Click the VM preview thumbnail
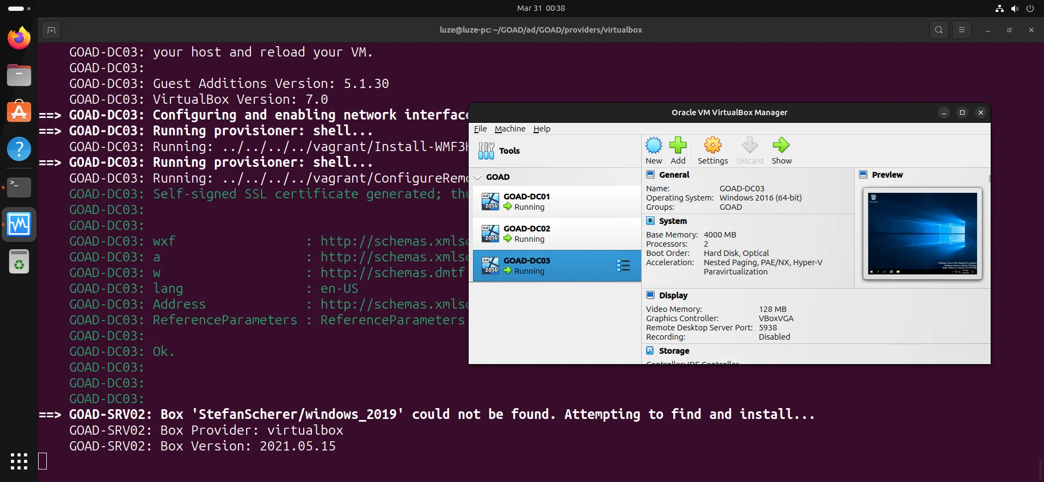The image size is (1044, 482). [x=922, y=234]
